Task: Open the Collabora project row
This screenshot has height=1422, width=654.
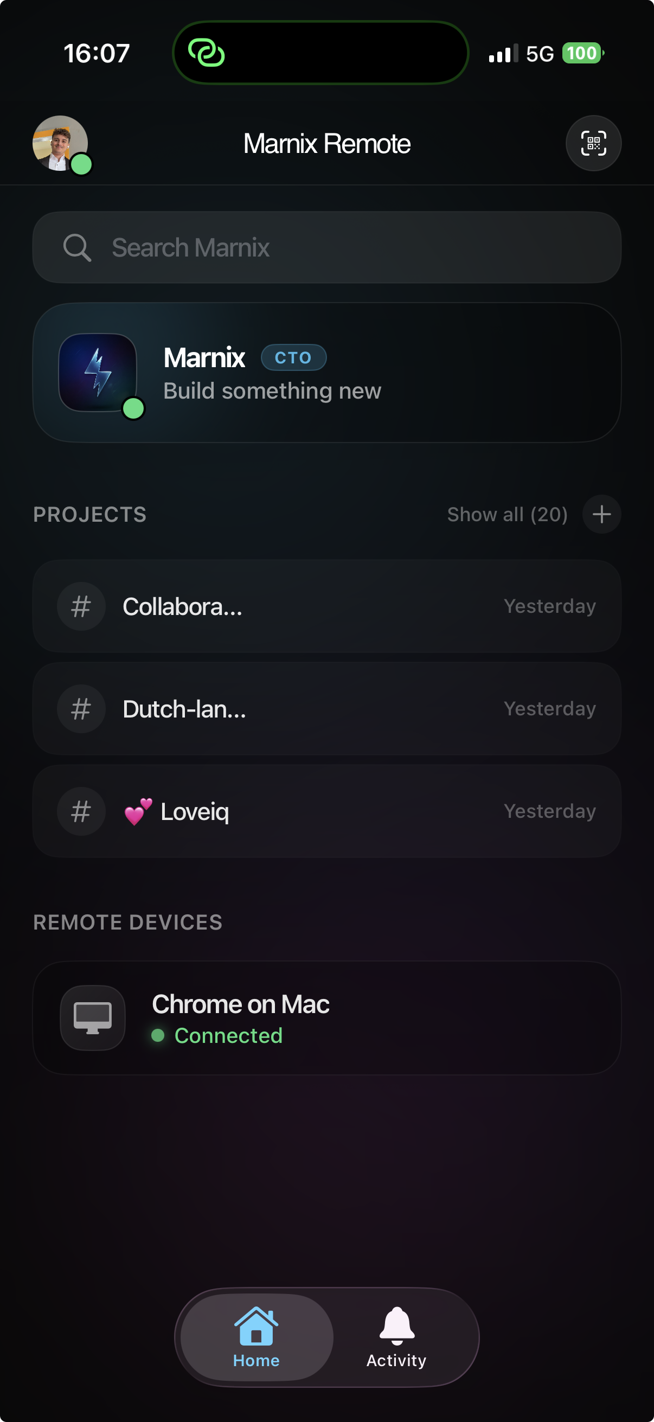Action: point(331,607)
